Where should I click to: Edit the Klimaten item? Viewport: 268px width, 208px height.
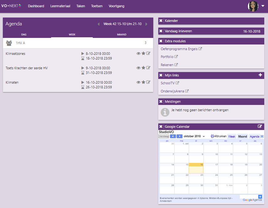(148, 82)
